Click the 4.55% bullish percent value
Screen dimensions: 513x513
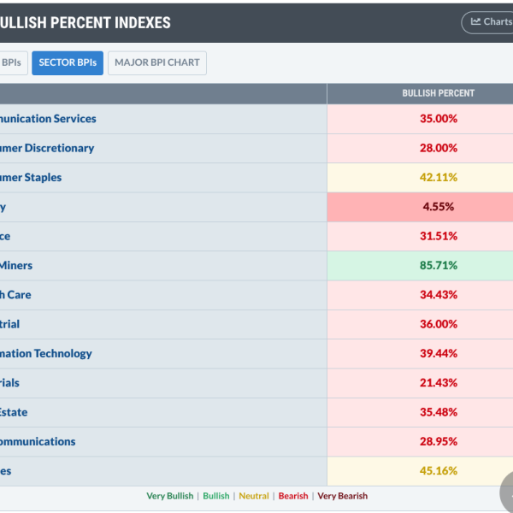click(439, 207)
